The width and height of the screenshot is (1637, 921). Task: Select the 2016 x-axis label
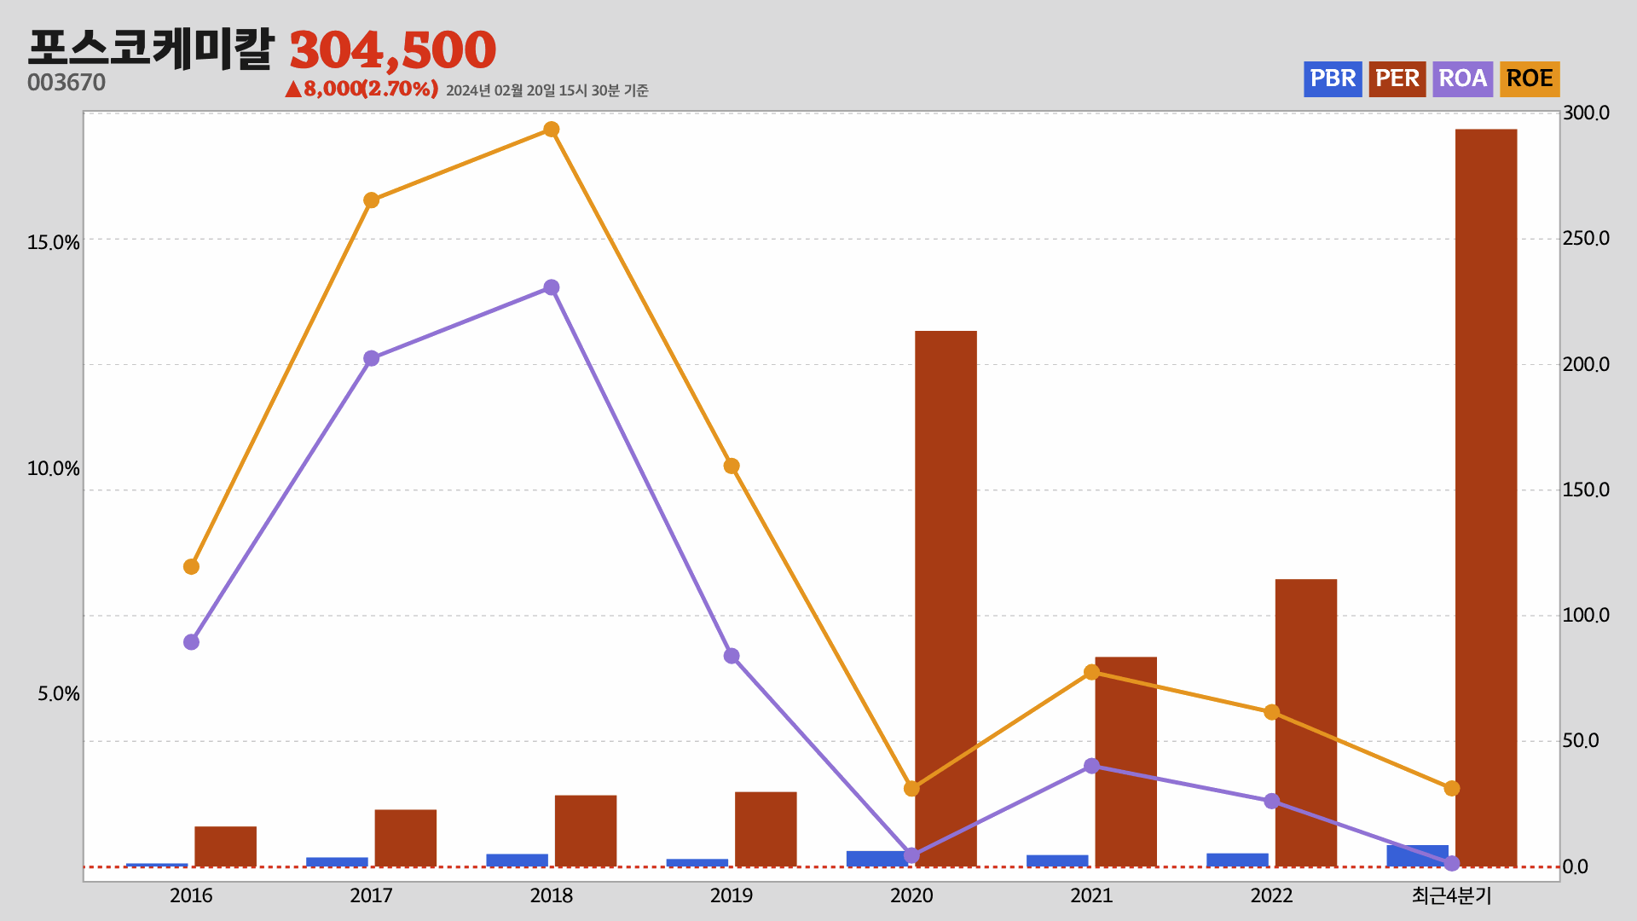pos(191,895)
